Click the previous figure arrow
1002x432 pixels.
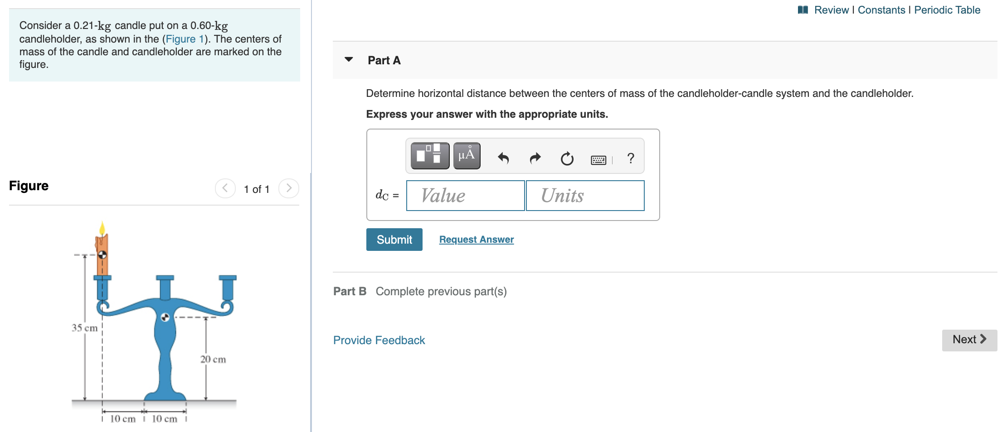click(225, 189)
